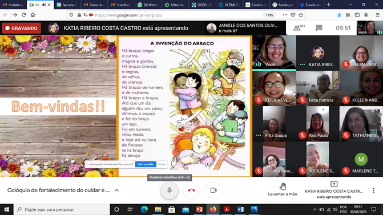The image size is (383, 215).
Task: Select the Fritz Guapa video tile
Action: click(274, 124)
